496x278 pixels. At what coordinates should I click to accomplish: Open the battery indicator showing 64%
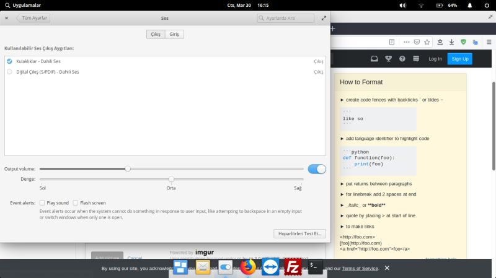(446, 5)
